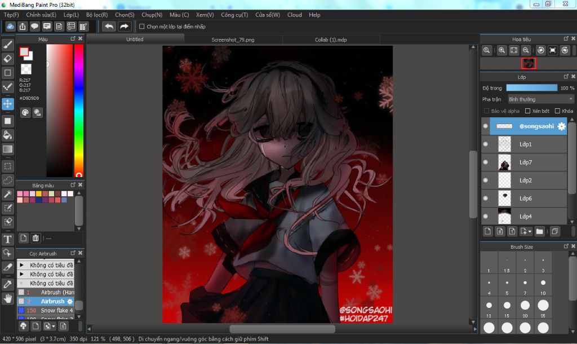Select the Lasso selection tool

[8, 180]
